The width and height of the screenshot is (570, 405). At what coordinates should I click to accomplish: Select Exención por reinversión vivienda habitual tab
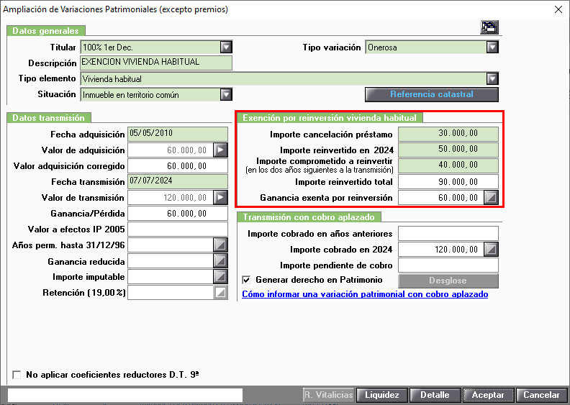coord(330,118)
